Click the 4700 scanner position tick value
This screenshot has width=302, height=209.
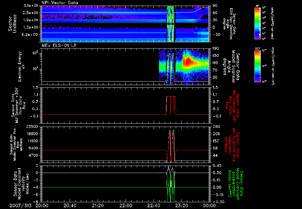pos(33,155)
